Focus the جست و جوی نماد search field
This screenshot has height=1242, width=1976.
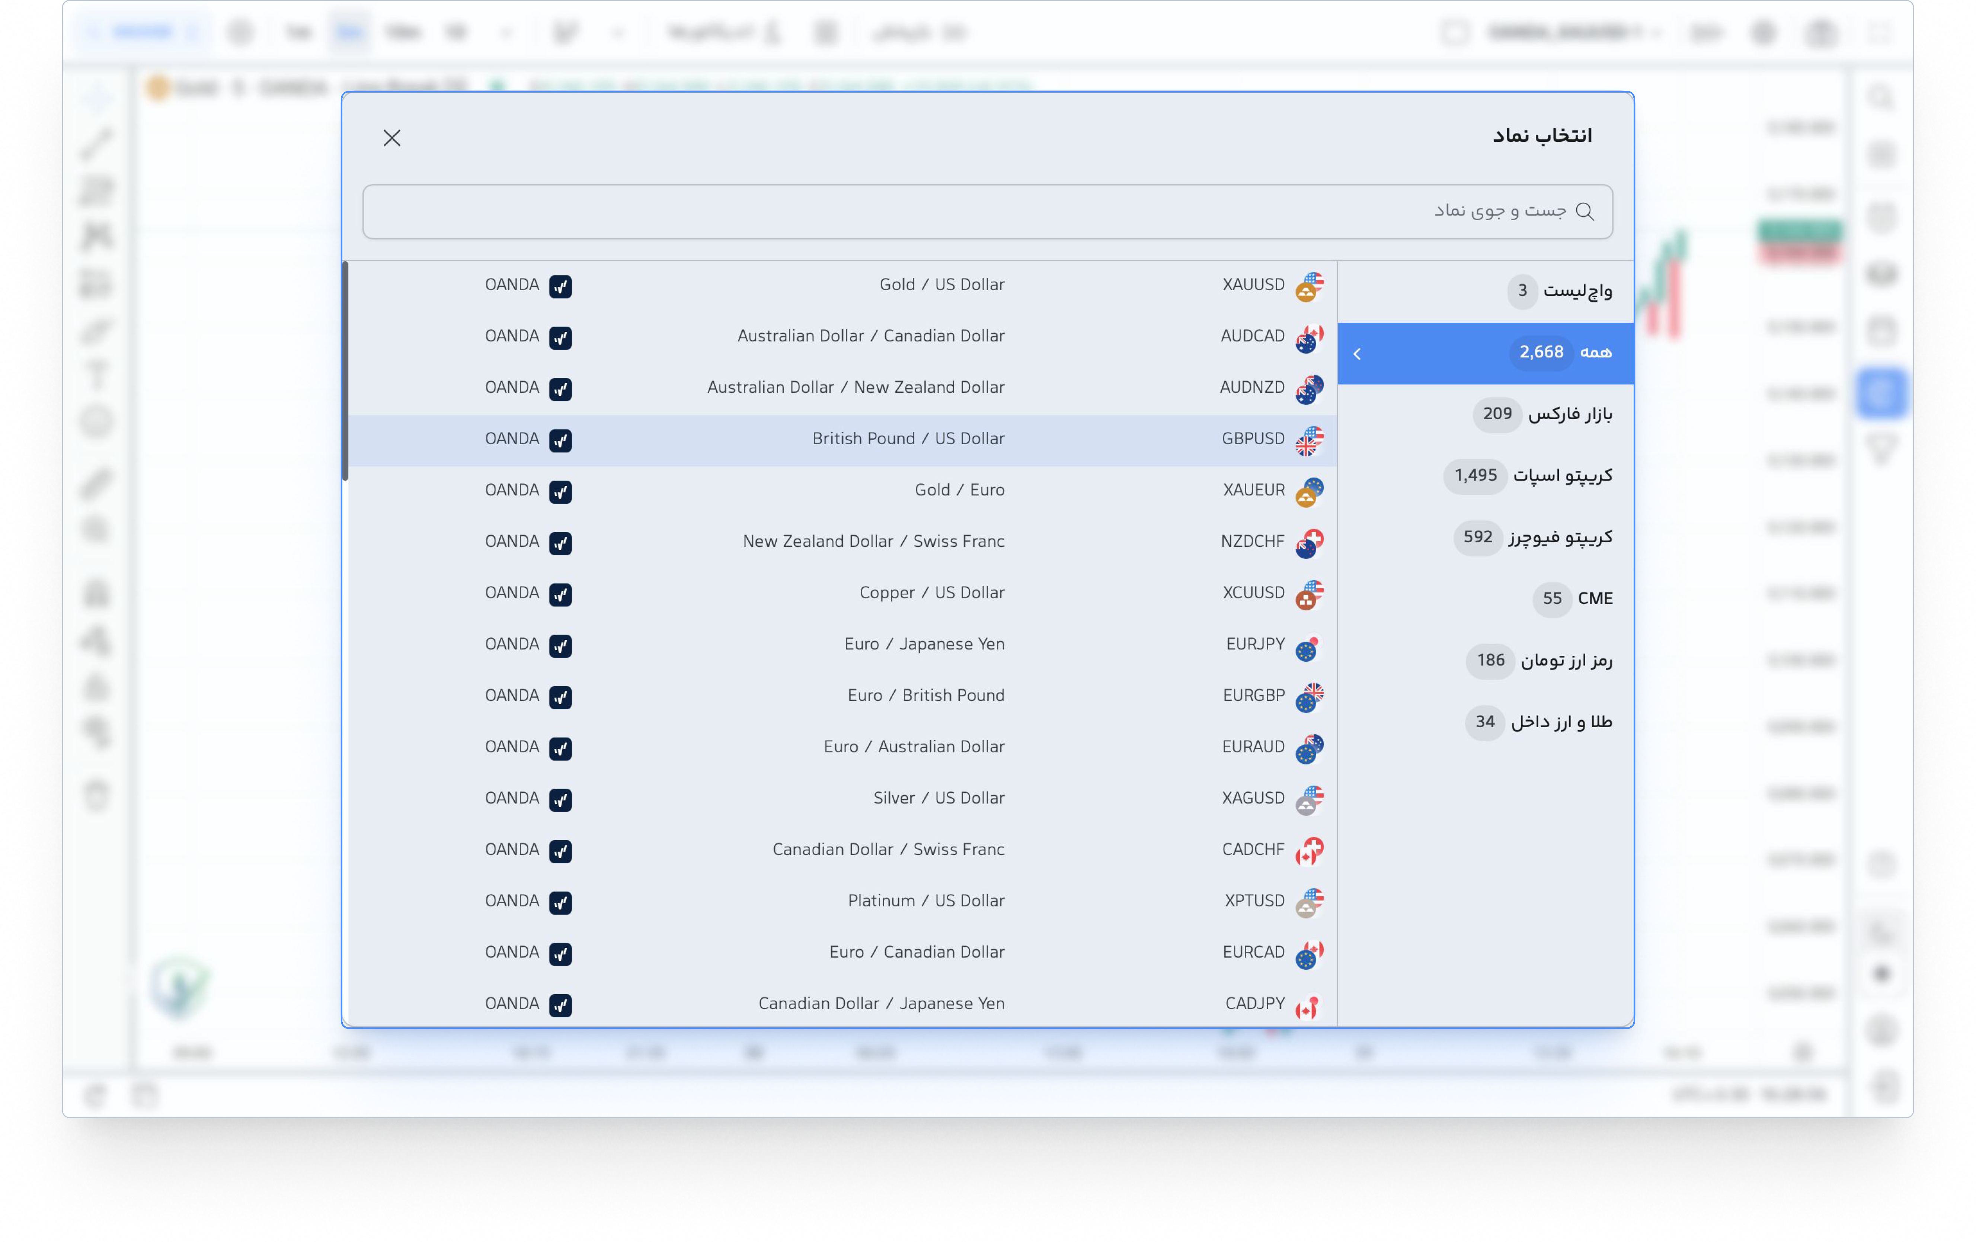[x=987, y=212]
